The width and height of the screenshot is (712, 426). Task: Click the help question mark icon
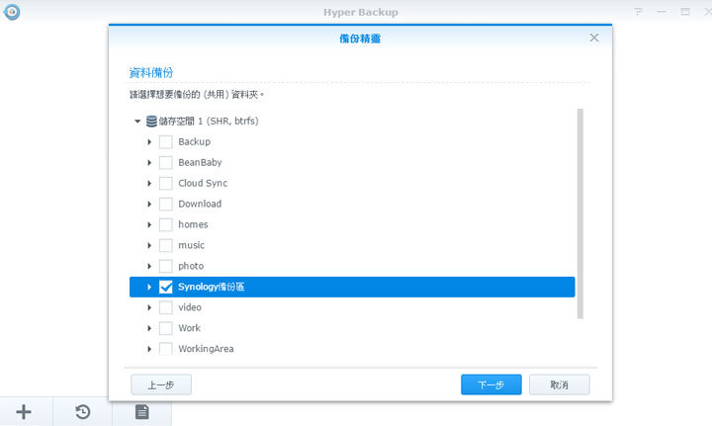pos(639,12)
